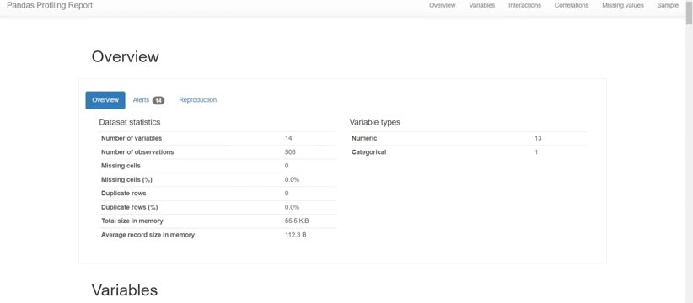Click the Numeric variable type row
Screen dimensions: 693x303
point(468,139)
